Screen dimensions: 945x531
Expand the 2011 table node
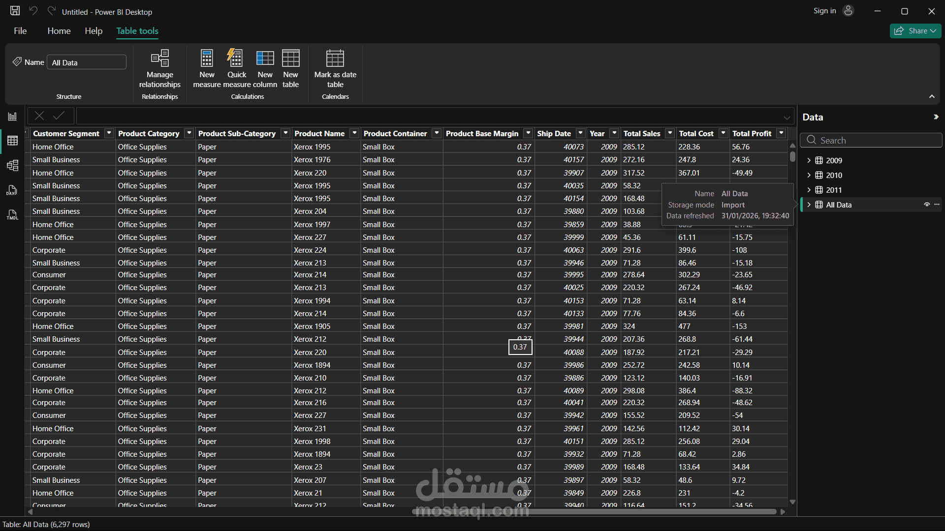point(809,190)
